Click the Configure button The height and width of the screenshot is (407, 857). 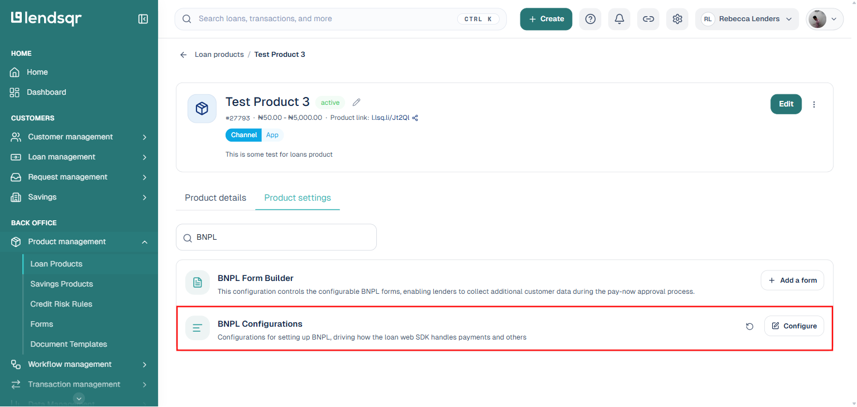coord(794,326)
